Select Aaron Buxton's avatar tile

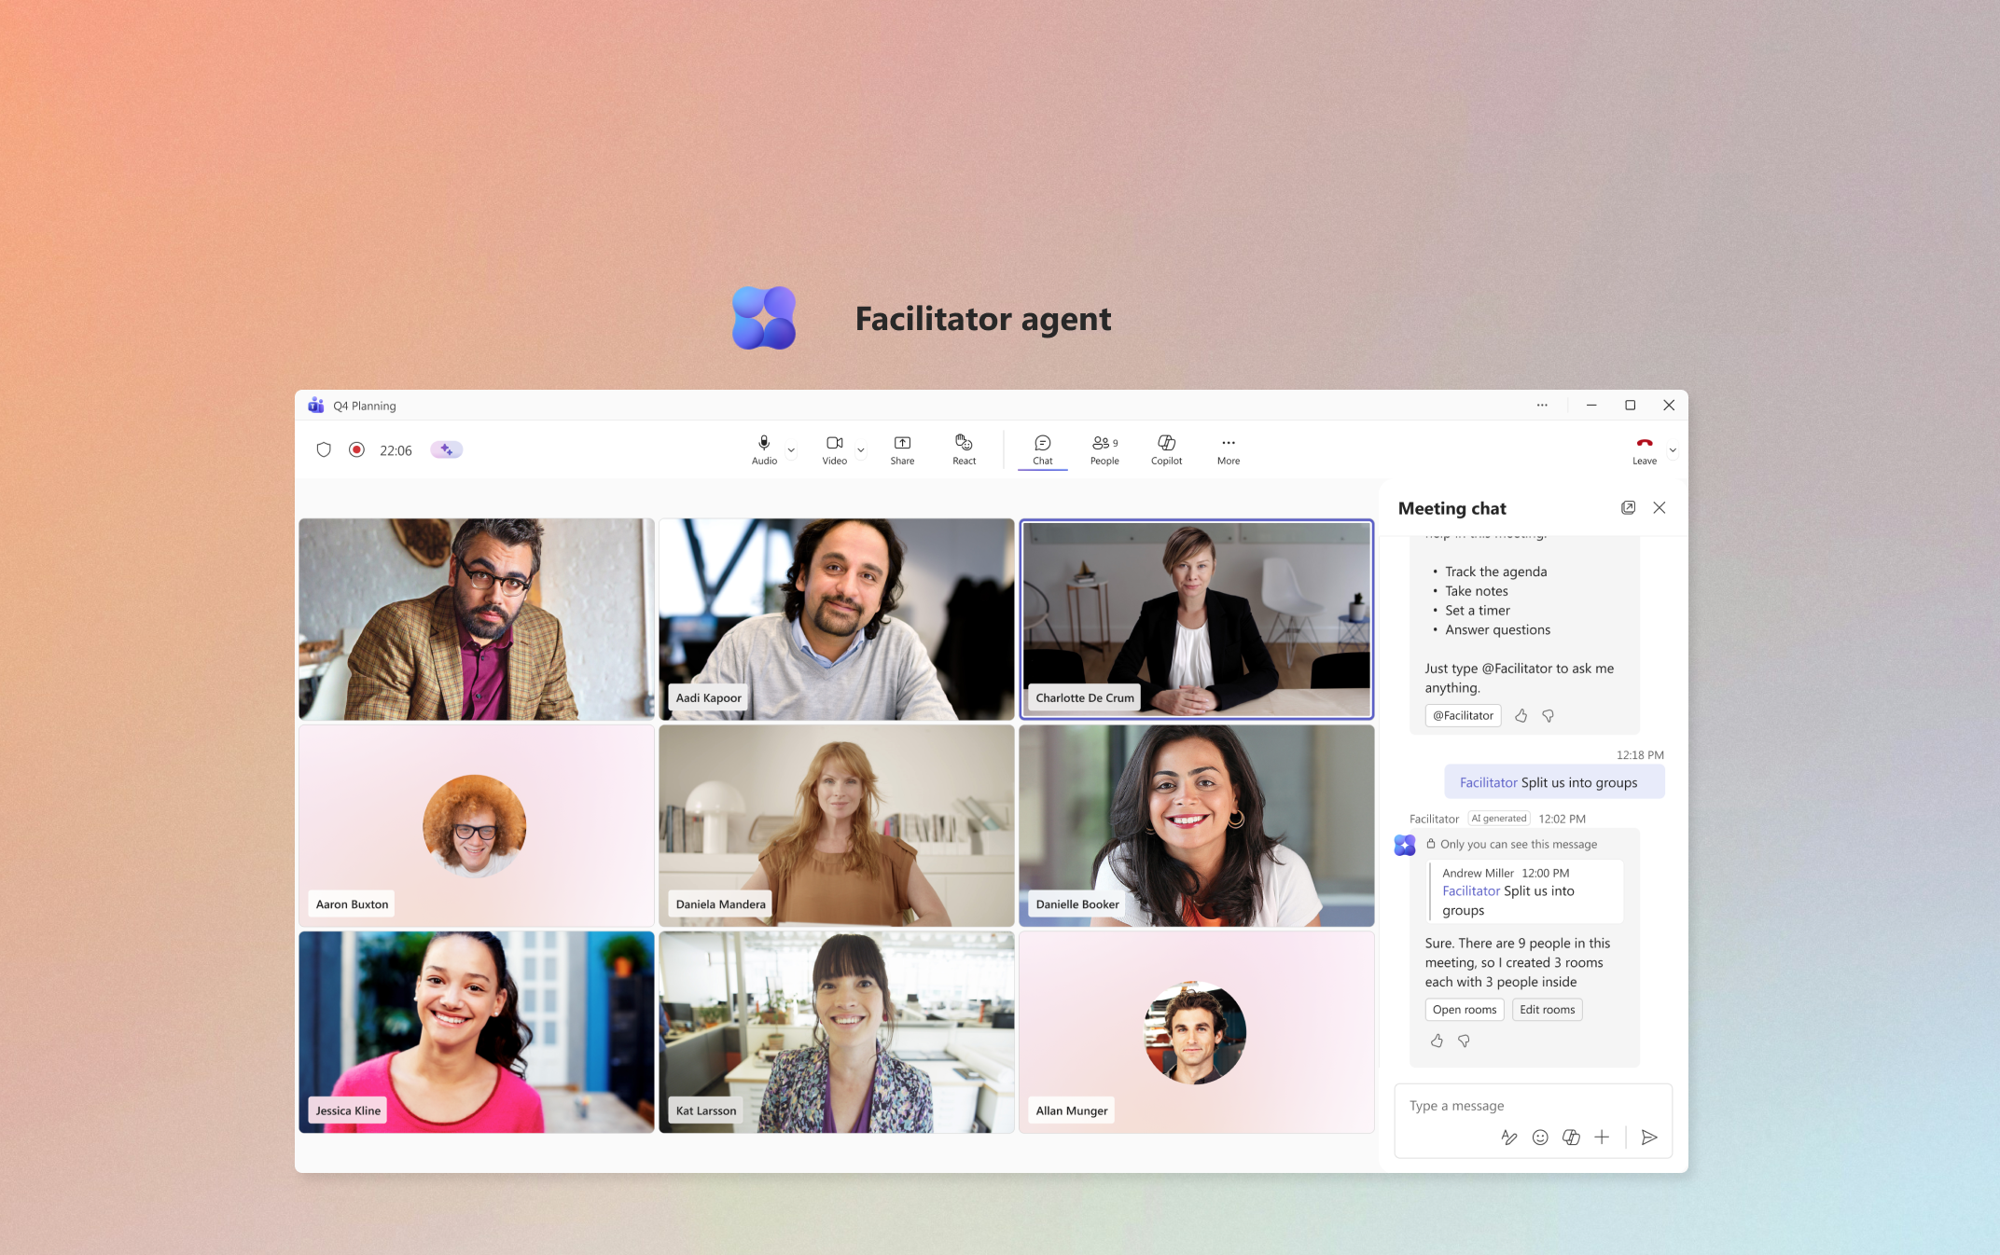pyautogui.click(x=476, y=825)
